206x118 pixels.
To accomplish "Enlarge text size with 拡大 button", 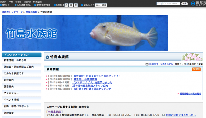I will [x=98, y=5].
